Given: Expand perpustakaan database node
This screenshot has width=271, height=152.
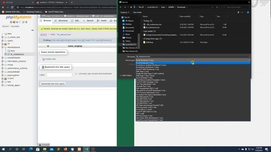Looking at the screenshot, I should click(x=3, y=72).
